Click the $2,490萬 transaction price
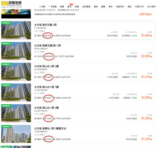The height and width of the screenshot is (148, 156). (x=147, y=56)
